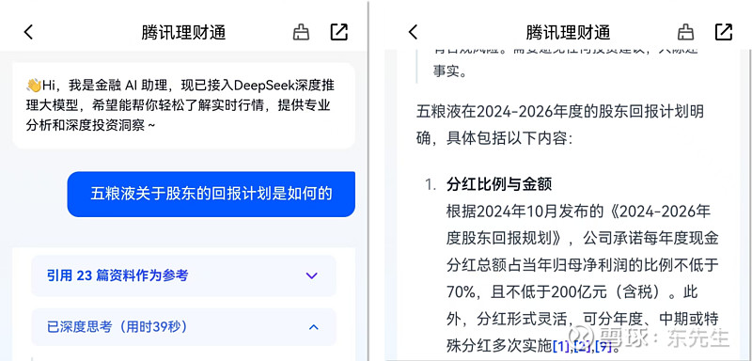Click the broom clear icon in the right screen header

(685, 32)
